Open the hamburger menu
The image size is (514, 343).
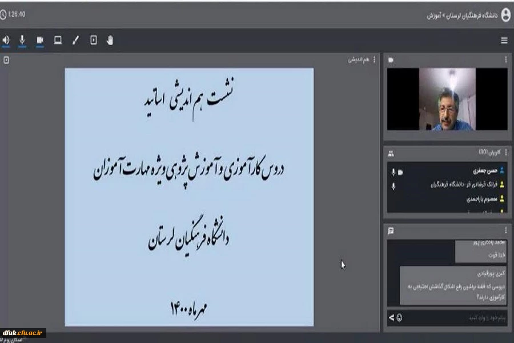tap(504, 41)
